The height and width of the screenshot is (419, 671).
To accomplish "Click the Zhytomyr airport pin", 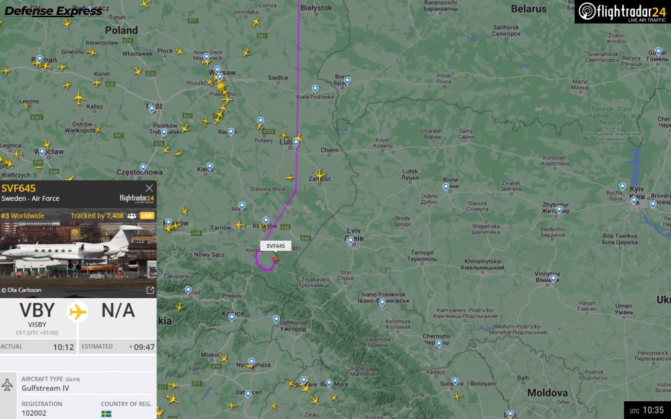I will tap(559, 210).
